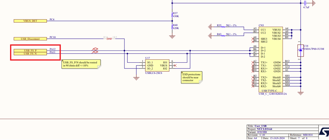Select the PA11 net label
329x140 pixels.
click(52, 52)
